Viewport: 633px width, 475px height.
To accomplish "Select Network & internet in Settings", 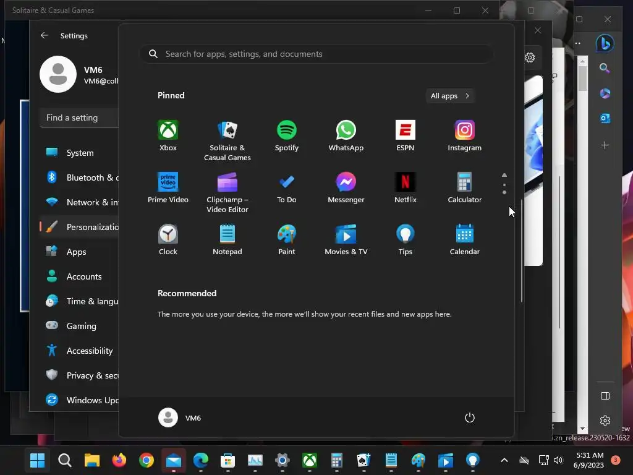I will (80, 202).
